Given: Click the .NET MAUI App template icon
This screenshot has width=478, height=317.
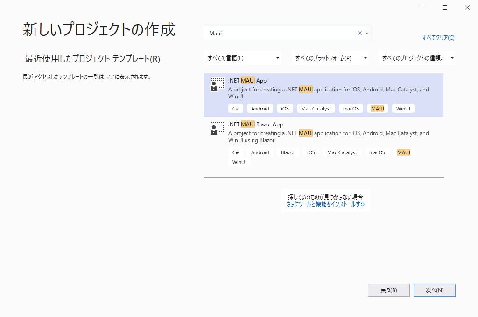Looking at the screenshot, I should coord(216,84).
